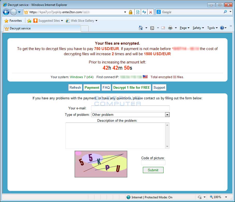235x202 pixels.
Task: Open the Favorites star button
Action: (x=13, y=21)
